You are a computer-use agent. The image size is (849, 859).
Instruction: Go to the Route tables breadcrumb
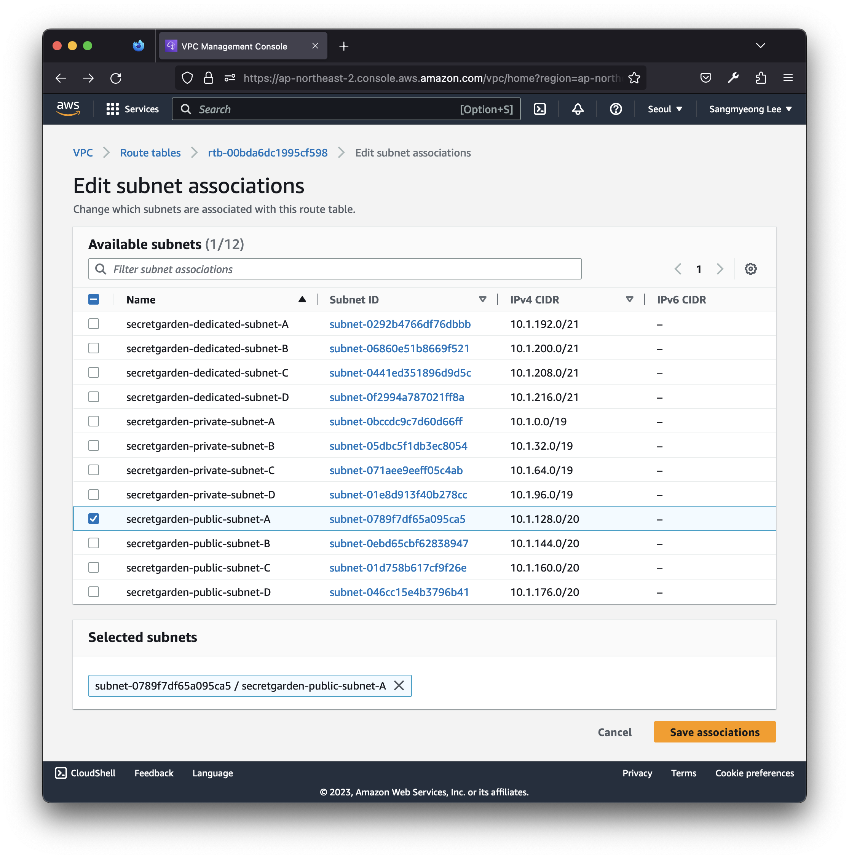tap(150, 153)
